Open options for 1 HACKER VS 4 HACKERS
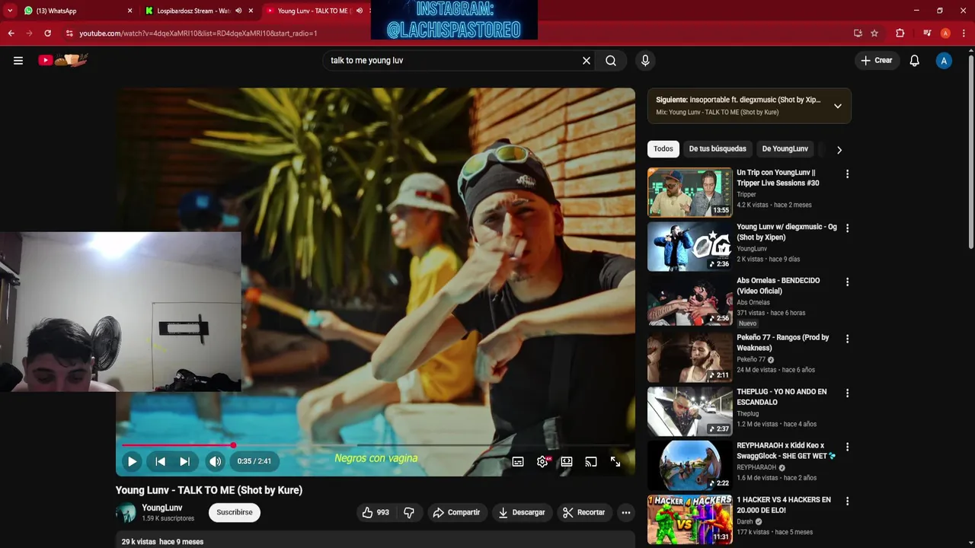The height and width of the screenshot is (548, 975). click(x=847, y=502)
